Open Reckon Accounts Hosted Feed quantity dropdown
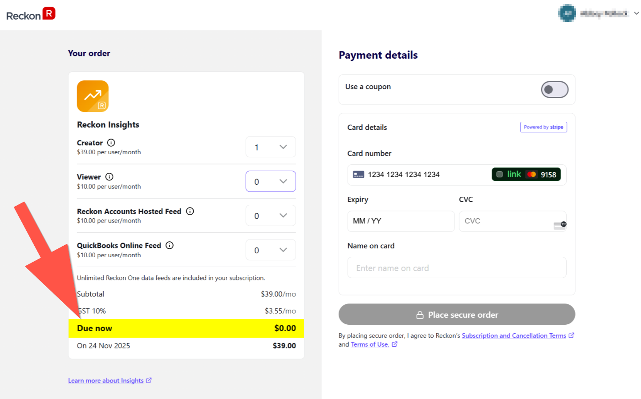 click(271, 215)
